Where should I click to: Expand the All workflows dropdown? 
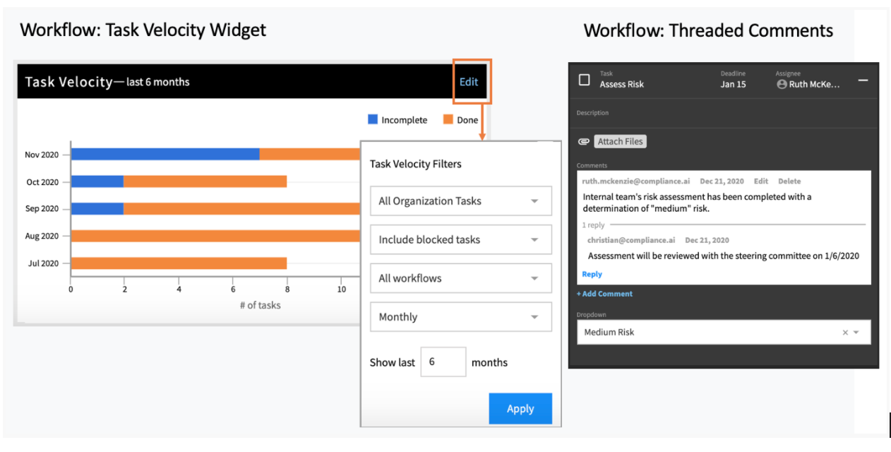460,278
